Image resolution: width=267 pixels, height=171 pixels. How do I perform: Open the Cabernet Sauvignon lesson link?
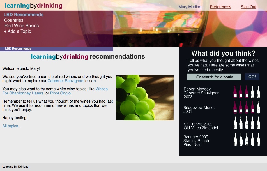[65, 81]
